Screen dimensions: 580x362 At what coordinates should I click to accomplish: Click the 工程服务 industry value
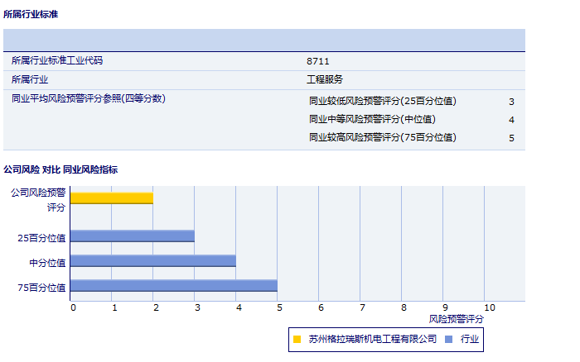325,79
